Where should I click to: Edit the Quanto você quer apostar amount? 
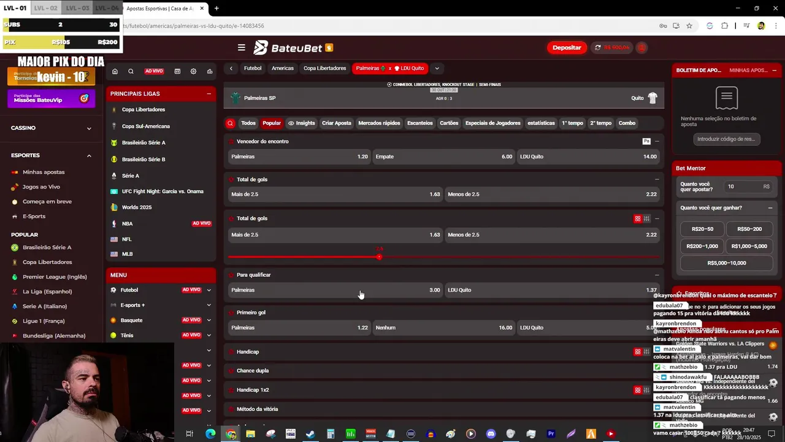pos(749,187)
